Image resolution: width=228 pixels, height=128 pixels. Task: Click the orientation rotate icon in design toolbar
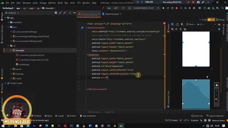coord(177,25)
